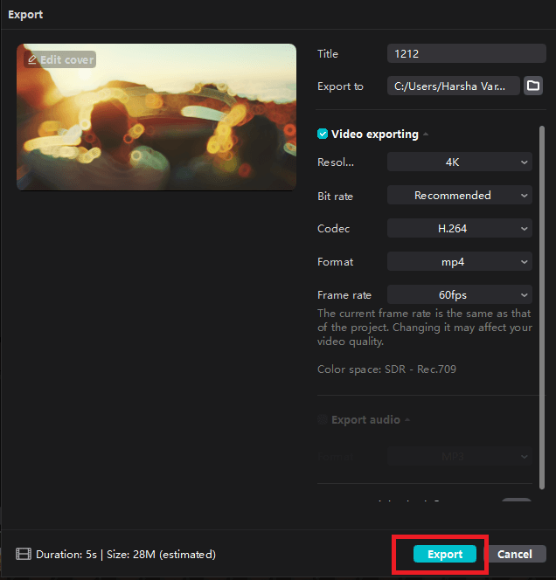Open the export folder browser icon
The width and height of the screenshot is (556, 580).
(533, 86)
